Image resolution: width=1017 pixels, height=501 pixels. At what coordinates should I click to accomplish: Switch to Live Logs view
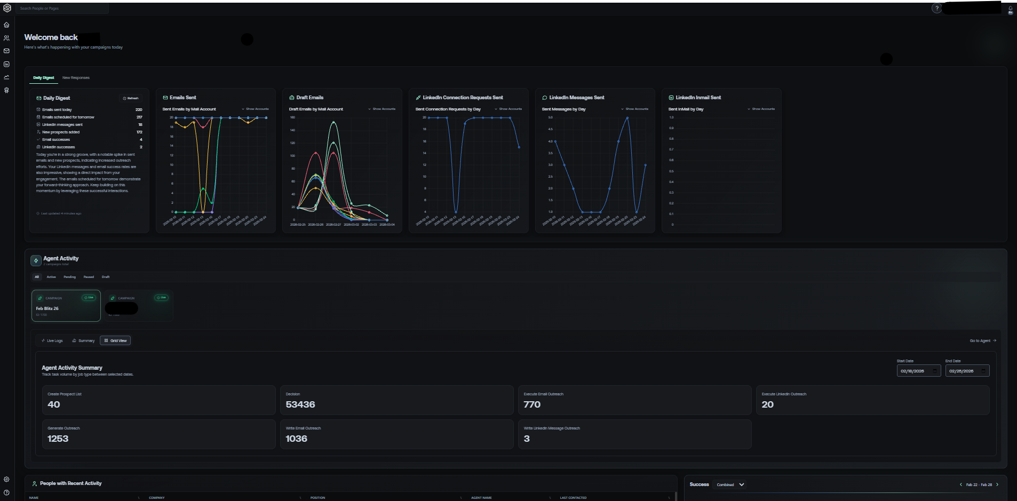52,340
